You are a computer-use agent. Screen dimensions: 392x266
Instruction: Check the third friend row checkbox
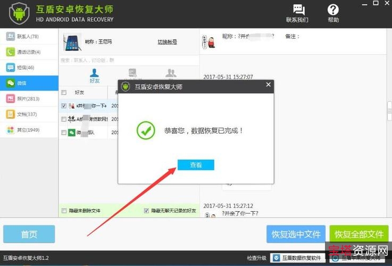point(64,132)
